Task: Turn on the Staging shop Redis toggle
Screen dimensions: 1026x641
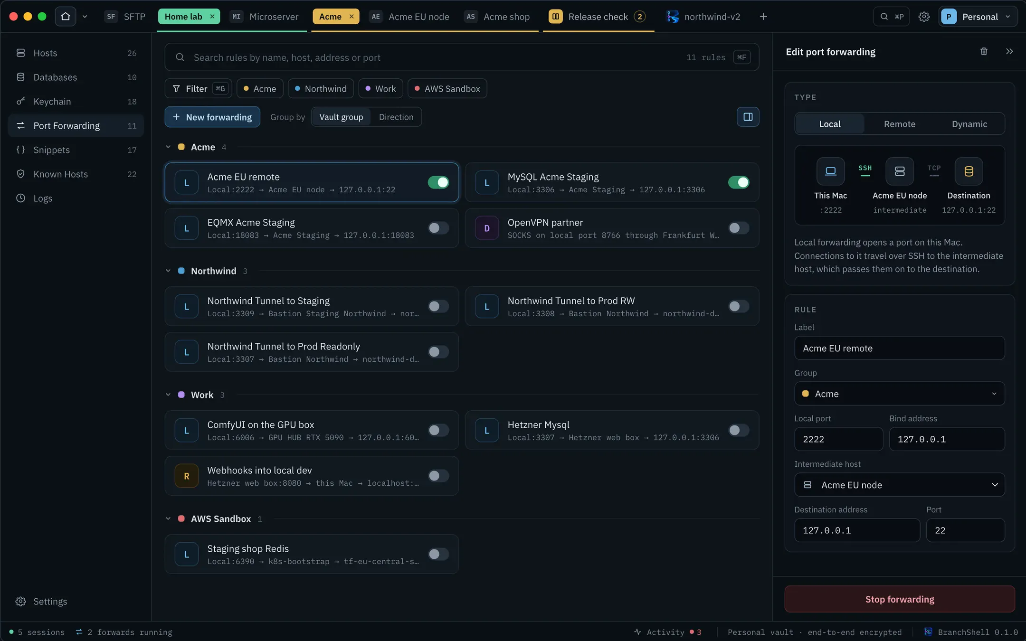Action: tap(438, 554)
